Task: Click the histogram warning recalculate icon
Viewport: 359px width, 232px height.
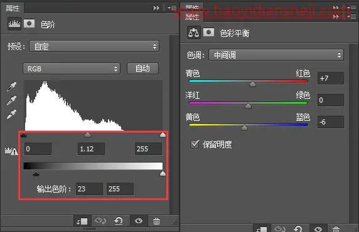Action: pos(11,151)
